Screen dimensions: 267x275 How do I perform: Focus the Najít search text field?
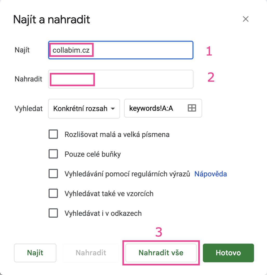[121, 50]
